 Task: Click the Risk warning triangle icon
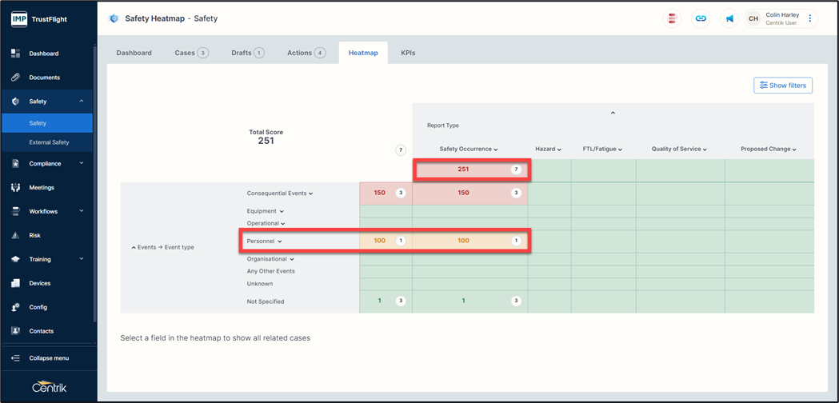coord(15,236)
